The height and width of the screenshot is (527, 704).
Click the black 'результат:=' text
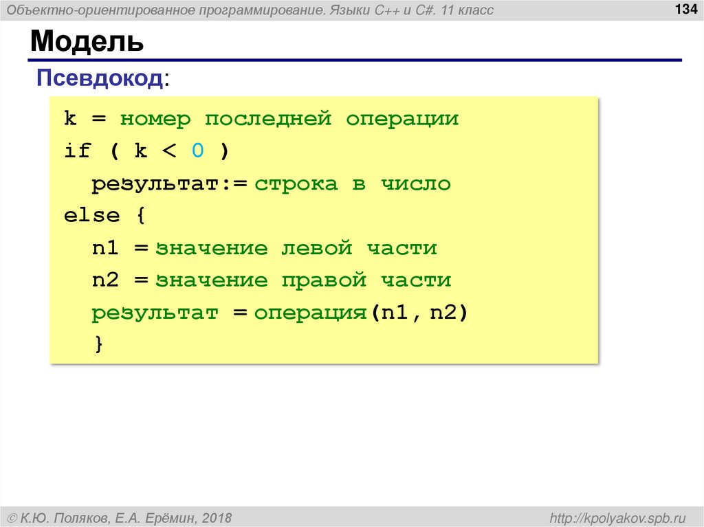click(169, 185)
